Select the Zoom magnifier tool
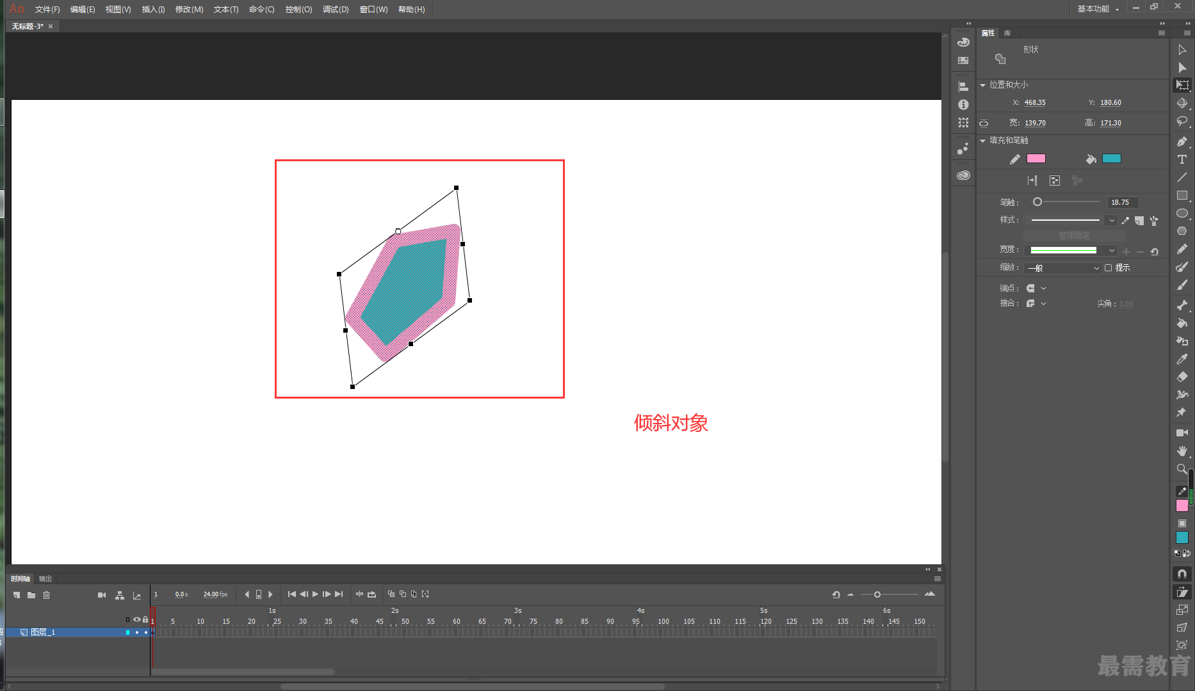Screen dimensions: 1195x691 (1182, 469)
